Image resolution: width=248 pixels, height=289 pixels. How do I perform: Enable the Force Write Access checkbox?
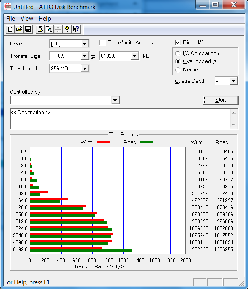(x=102, y=43)
